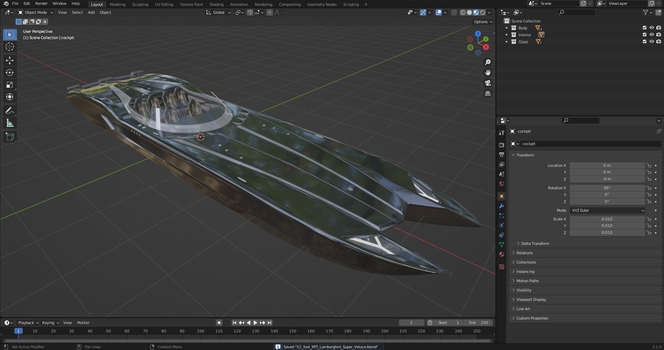The width and height of the screenshot is (664, 350).
Task: Select the Annotate tool
Action: tap(10, 111)
